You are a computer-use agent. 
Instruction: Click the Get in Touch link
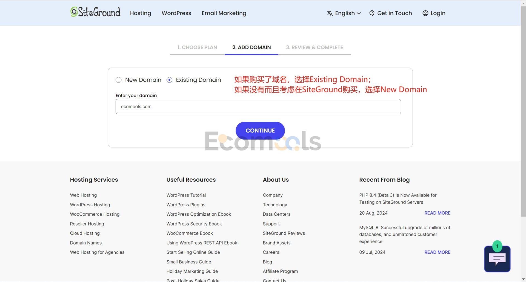(x=395, y=13)
